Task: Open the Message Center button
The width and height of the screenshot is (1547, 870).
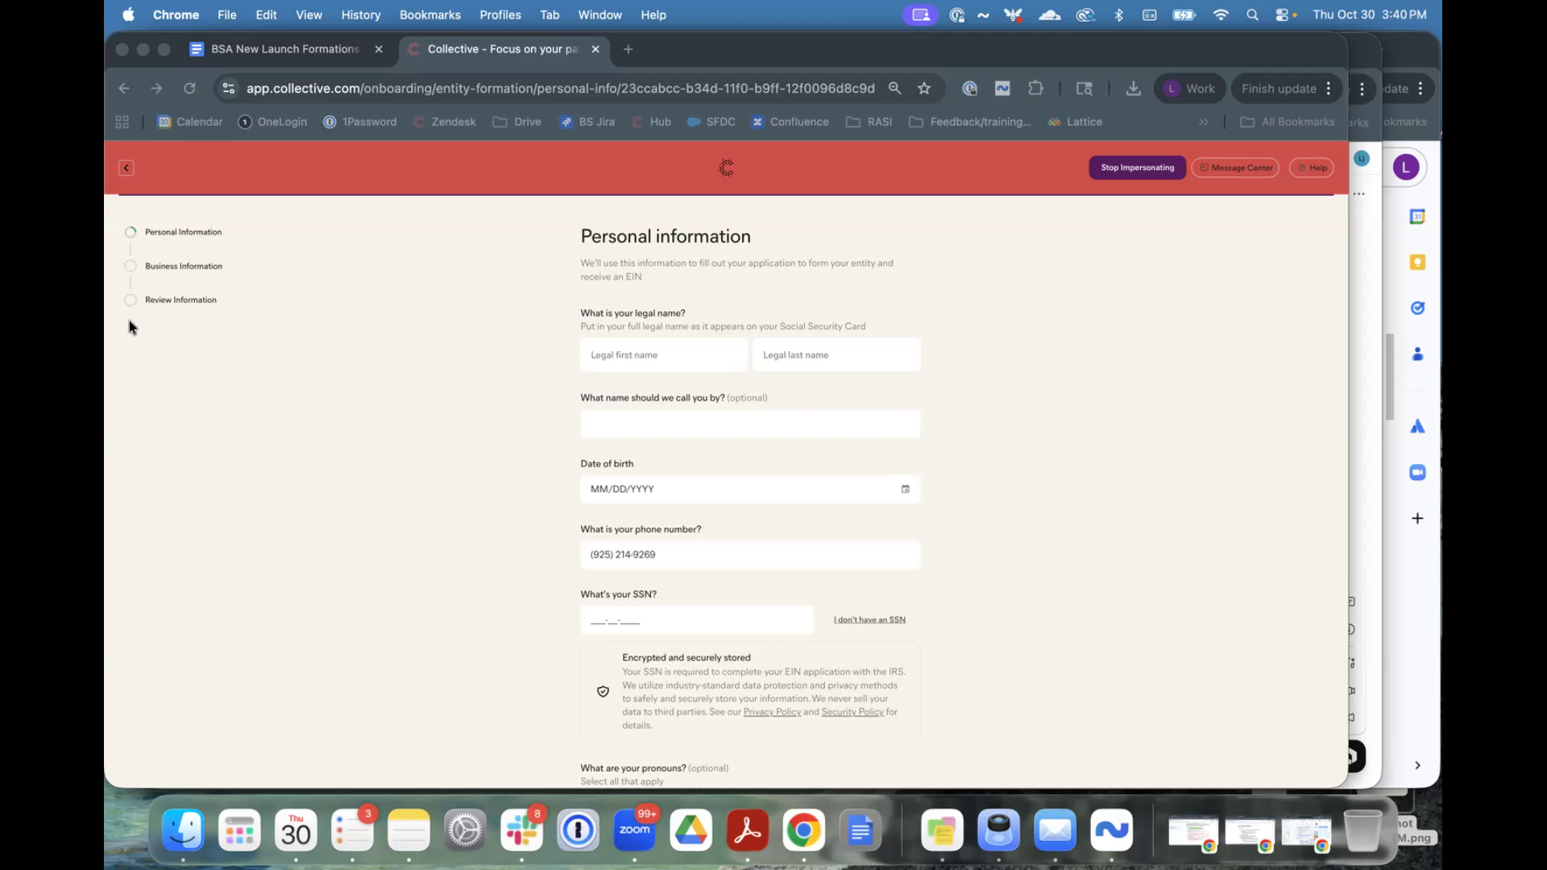Action: point(1235,168)
